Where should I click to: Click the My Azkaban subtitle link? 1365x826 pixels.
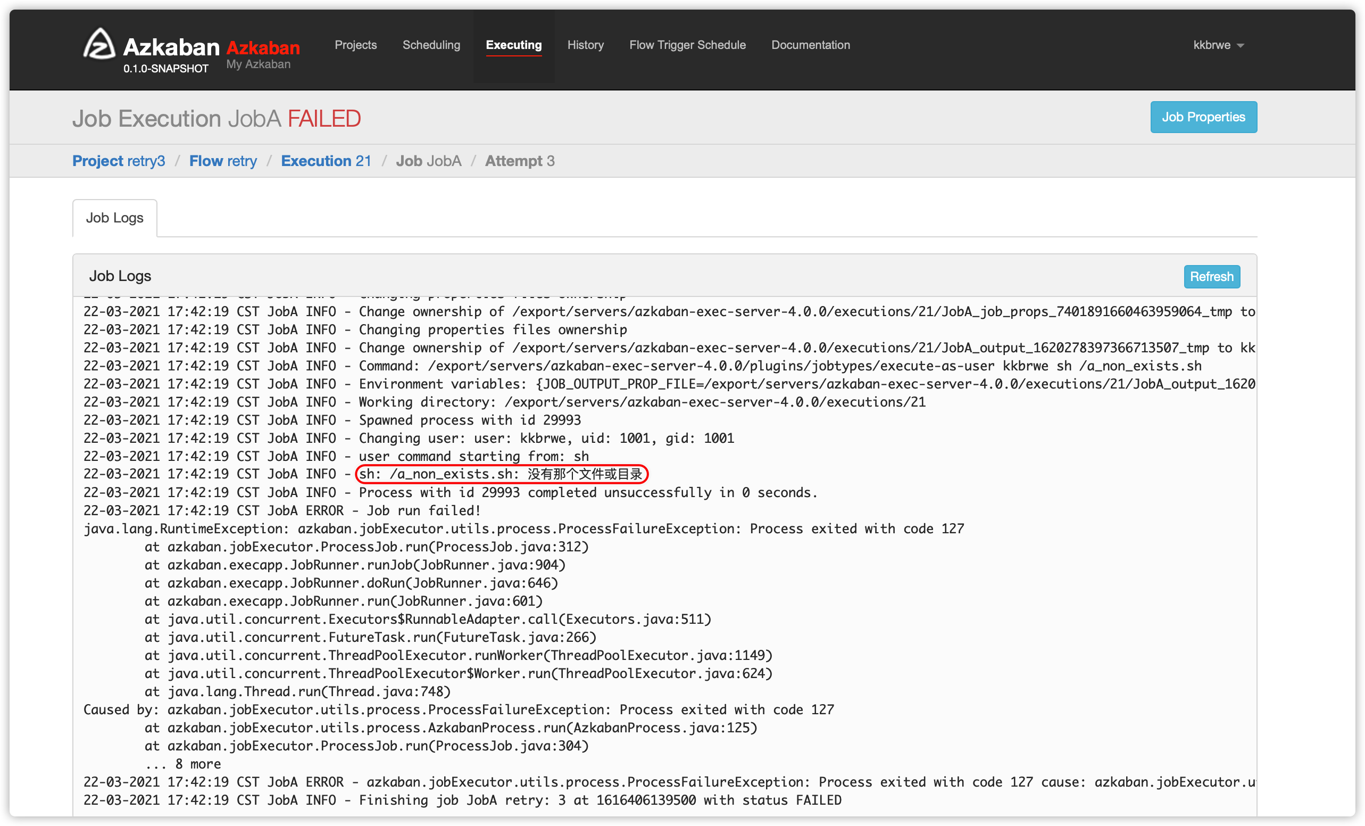tap(257, 64)
